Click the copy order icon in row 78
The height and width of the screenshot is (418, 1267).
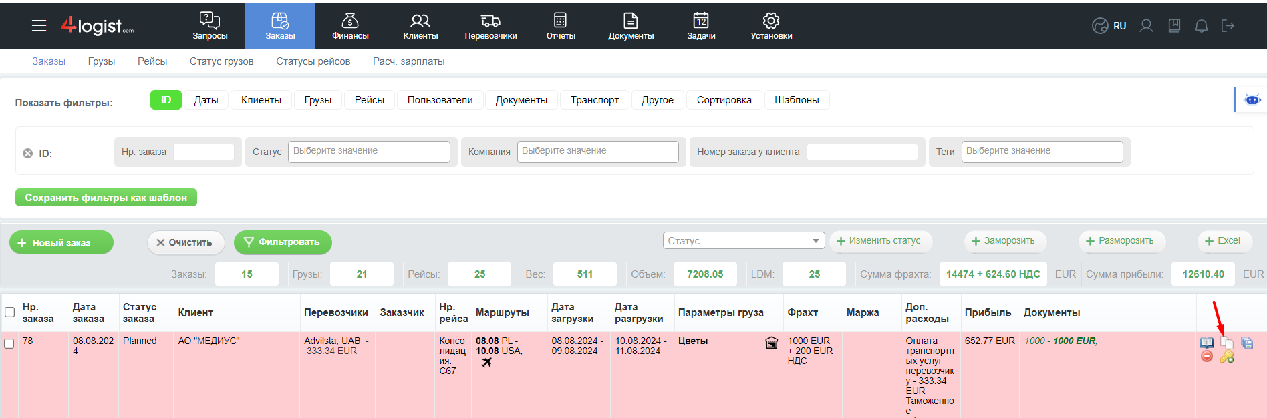(1227, 343)
